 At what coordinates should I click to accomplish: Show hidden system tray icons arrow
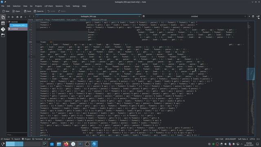242,144
